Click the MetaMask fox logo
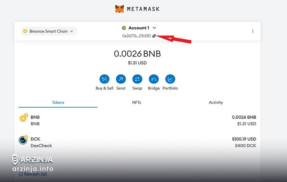This screenshot has width=287, height=182. click(x=119, y=9)
